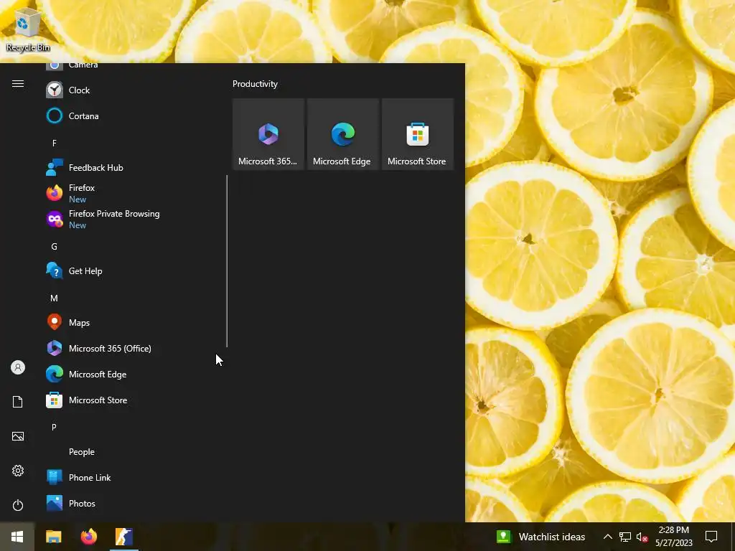Open Photos from the app list
Screen dimensions: 735x551
coord(132,503)
